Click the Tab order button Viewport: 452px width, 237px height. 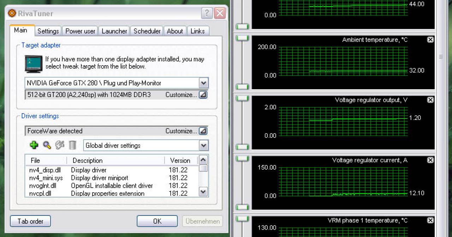pyautogui.click(x=30, y=221)
